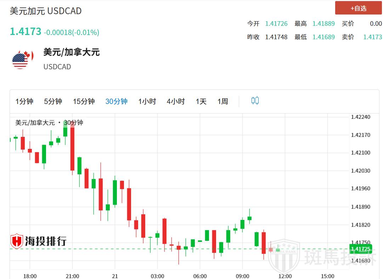Select the 5分钟 interval

click(53, 101)
